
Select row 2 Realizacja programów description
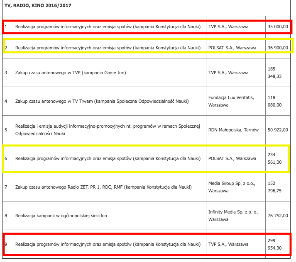[x=108, y=48]
